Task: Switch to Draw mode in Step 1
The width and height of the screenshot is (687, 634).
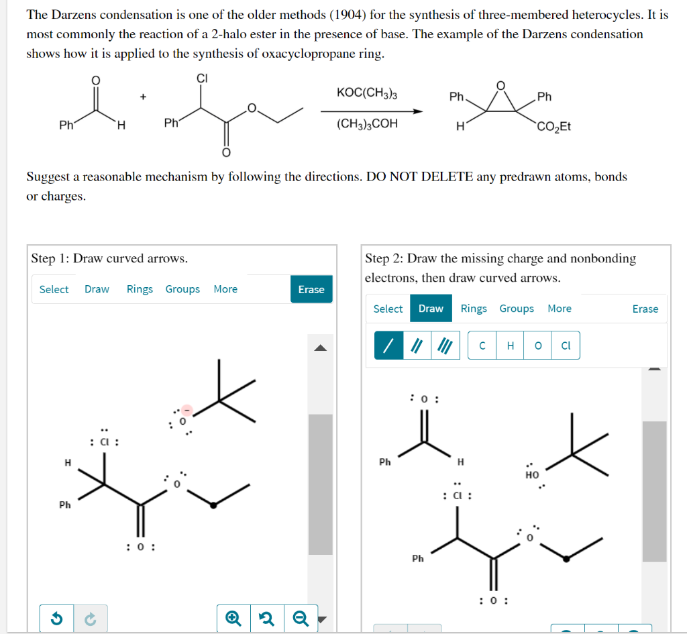Action: (x=97, y=289)
